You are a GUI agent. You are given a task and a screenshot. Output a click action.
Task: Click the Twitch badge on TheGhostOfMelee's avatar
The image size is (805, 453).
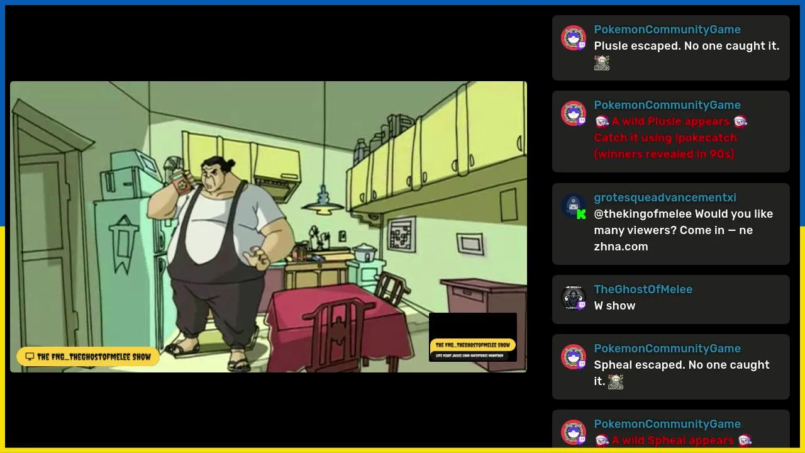(x=582, y=305)
